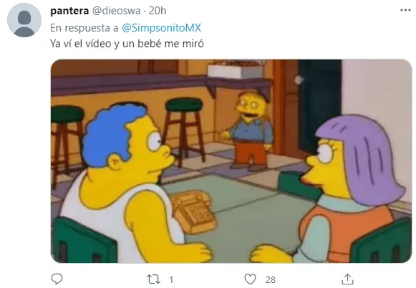Click the retweet count 1
This screenshot has height=288, width=416.
(171, 279)
